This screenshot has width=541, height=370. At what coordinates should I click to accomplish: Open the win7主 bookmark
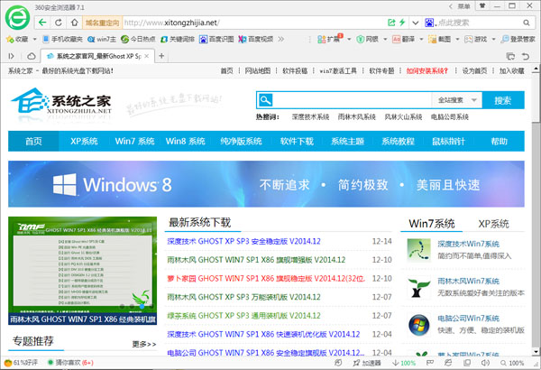click(x=102, y=39)
